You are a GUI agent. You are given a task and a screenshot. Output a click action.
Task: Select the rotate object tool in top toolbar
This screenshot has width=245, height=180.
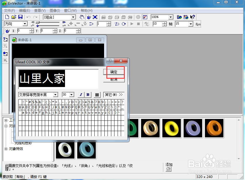tap(89, 17)
